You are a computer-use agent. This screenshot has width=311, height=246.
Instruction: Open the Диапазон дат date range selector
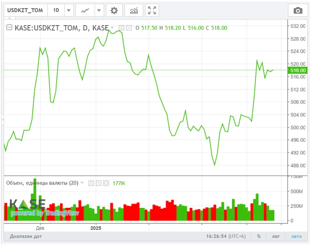(26, 236)
